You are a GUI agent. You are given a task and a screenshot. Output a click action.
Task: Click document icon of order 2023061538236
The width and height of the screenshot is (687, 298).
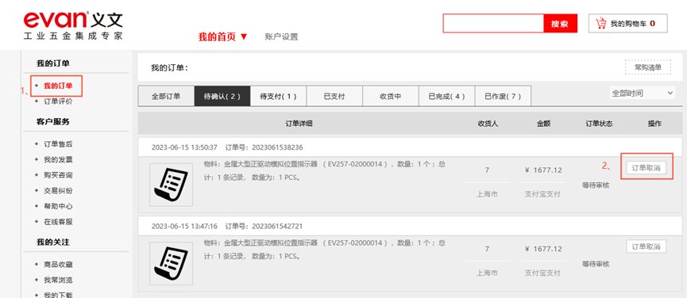[171, 185]
